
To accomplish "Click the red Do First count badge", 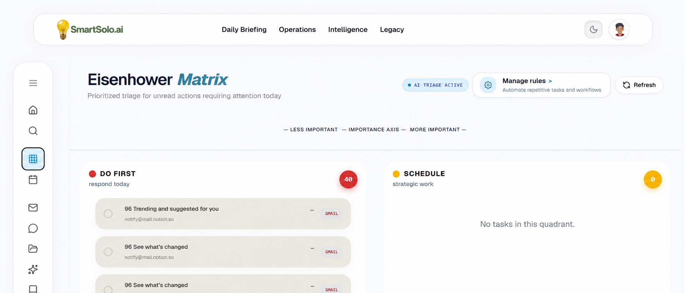I will coord(348,180).
